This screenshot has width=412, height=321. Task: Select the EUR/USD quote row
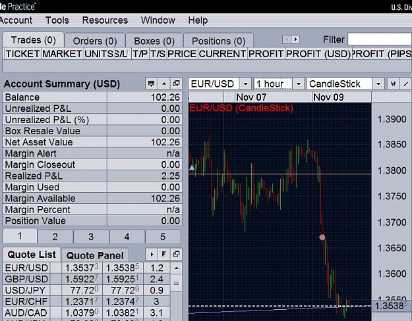click(86, 268)
